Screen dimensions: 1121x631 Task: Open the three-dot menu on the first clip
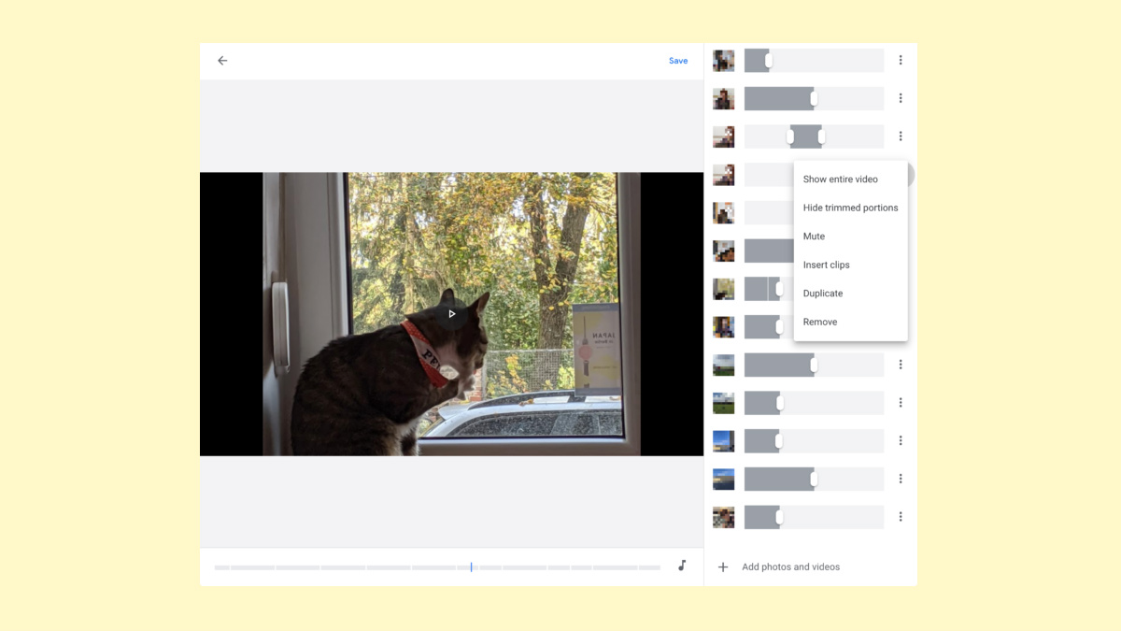pos(900,60)
